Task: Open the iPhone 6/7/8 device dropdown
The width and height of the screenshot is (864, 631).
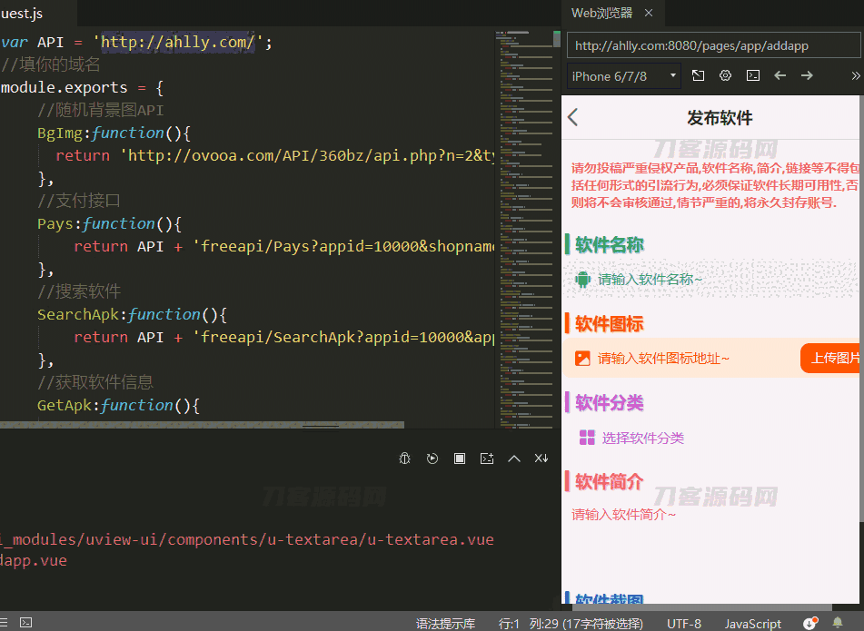Action: [623, 75]
